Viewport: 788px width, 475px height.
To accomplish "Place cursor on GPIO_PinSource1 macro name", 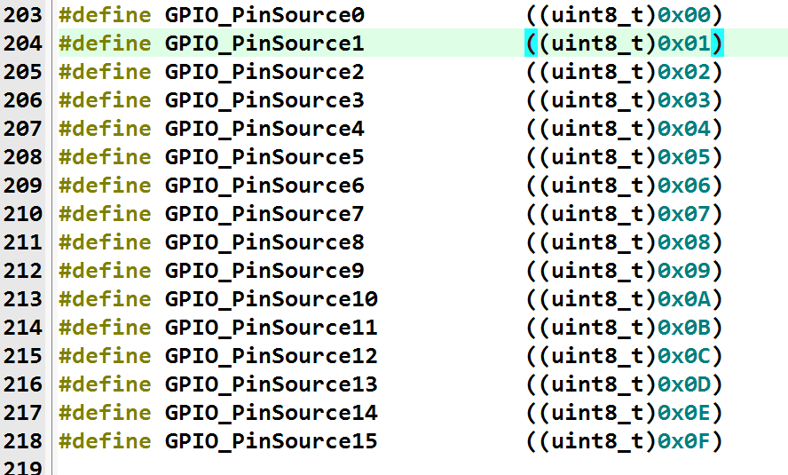I will 264,44.
